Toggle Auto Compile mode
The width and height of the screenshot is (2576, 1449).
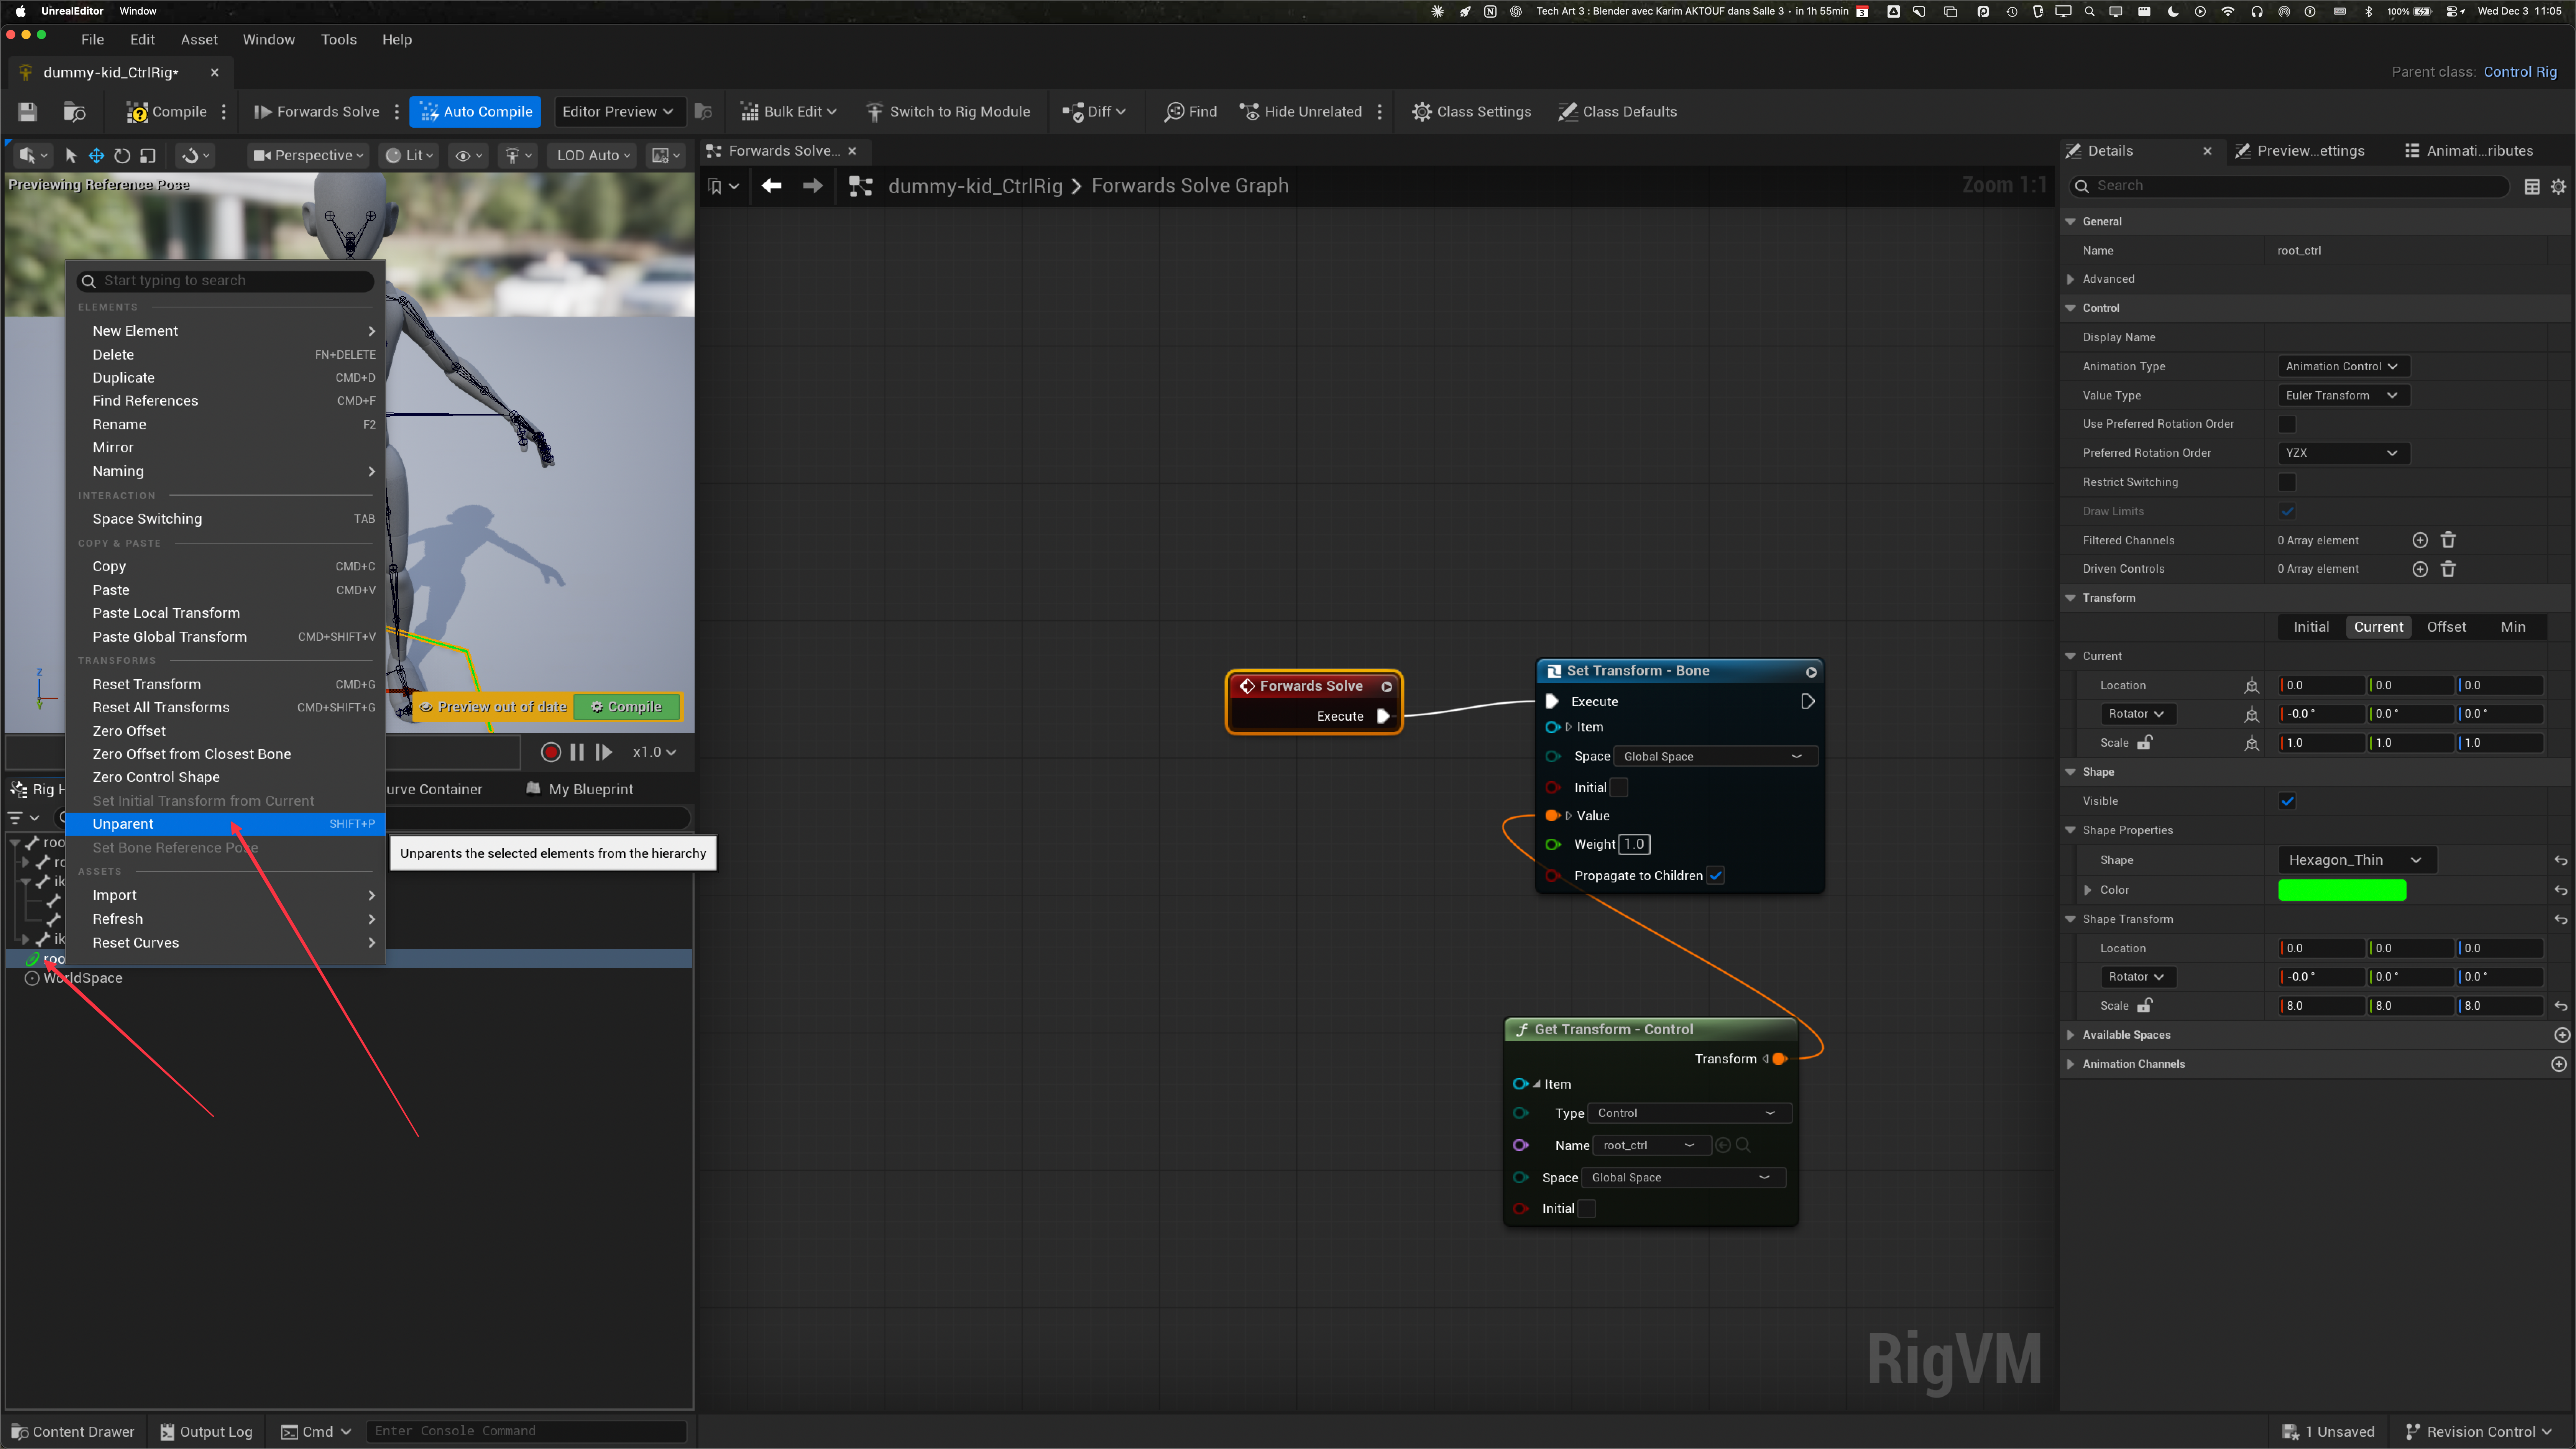coord(475,112)
